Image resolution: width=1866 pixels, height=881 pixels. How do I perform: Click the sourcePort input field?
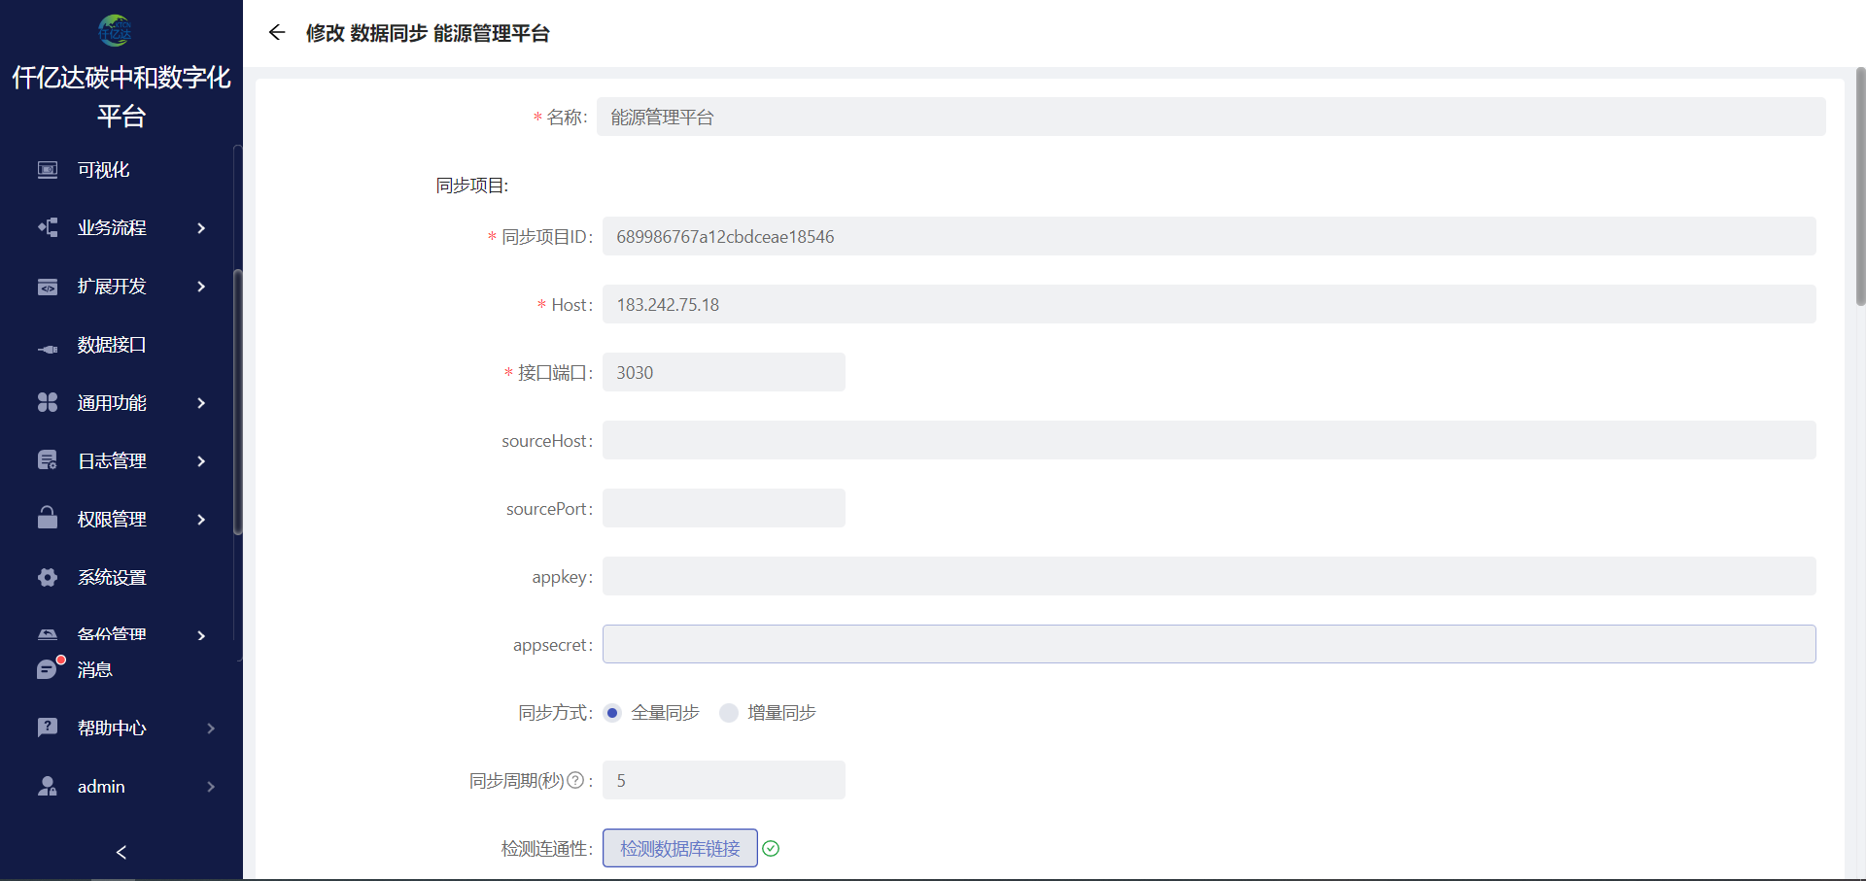[x=724, y=508]
